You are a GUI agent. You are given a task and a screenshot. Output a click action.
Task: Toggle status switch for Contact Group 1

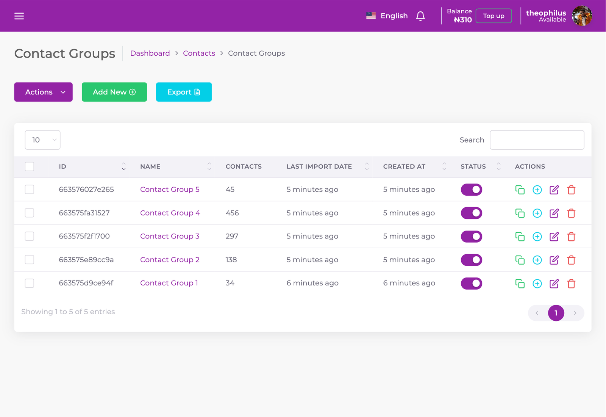tap(472, 283)
